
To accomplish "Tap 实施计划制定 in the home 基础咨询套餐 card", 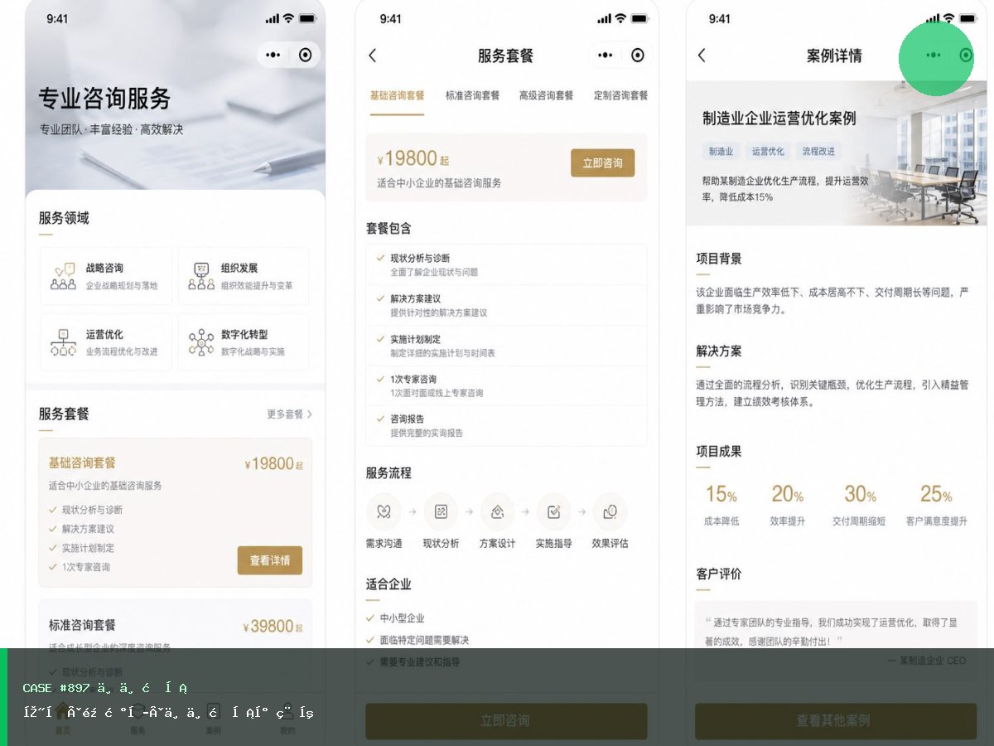I will pyautogui.click(x=88, y=548).
